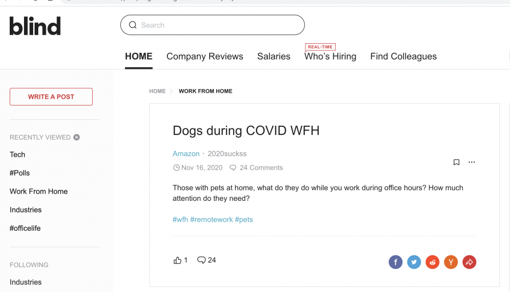This screenshot has height=292, width=510.
Task: Open the Company Reviews tab
Action: coord(205,56)
